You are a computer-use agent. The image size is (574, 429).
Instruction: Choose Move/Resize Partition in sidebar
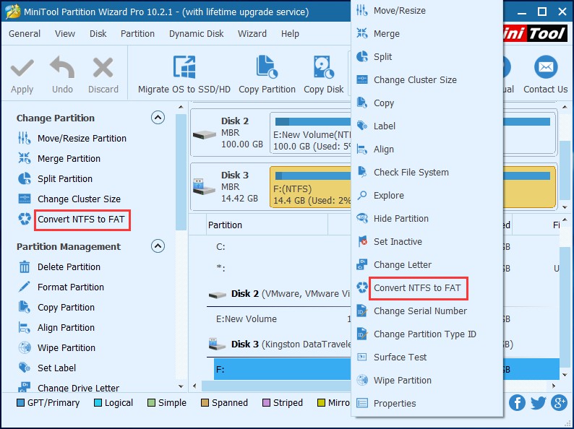[x=72, y=138]
